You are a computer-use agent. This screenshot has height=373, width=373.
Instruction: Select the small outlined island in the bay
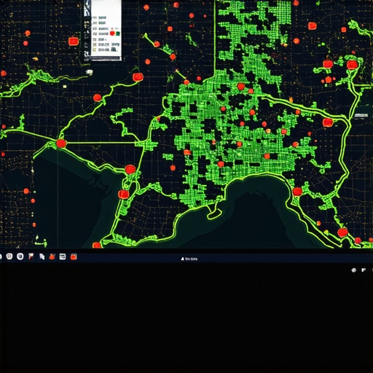coord(214,214)
